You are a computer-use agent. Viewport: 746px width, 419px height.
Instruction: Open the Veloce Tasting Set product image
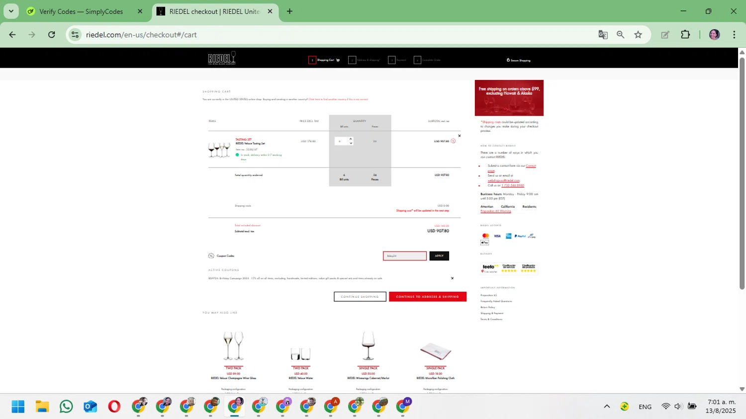pos(219,150)
